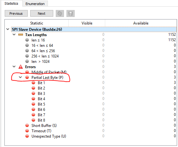Click the red dot next to Bit 5
Screen dimensions: 178x147
pyautogui.click(x=33, y=104)
